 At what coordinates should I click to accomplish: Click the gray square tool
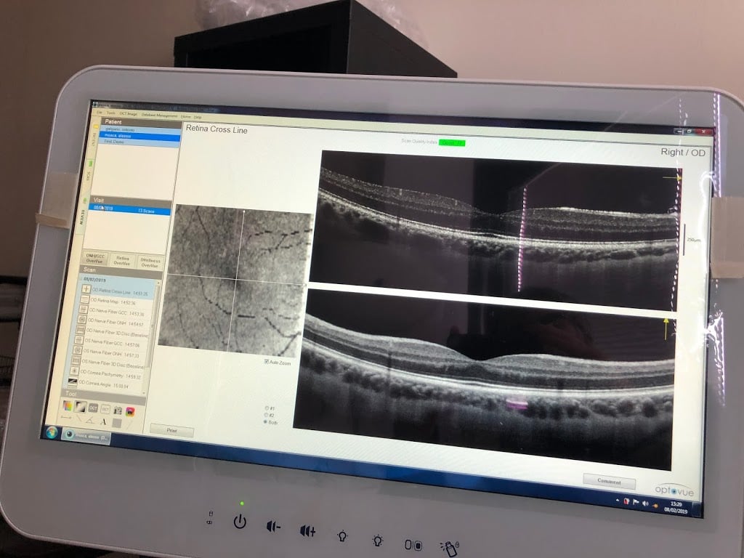117,423
